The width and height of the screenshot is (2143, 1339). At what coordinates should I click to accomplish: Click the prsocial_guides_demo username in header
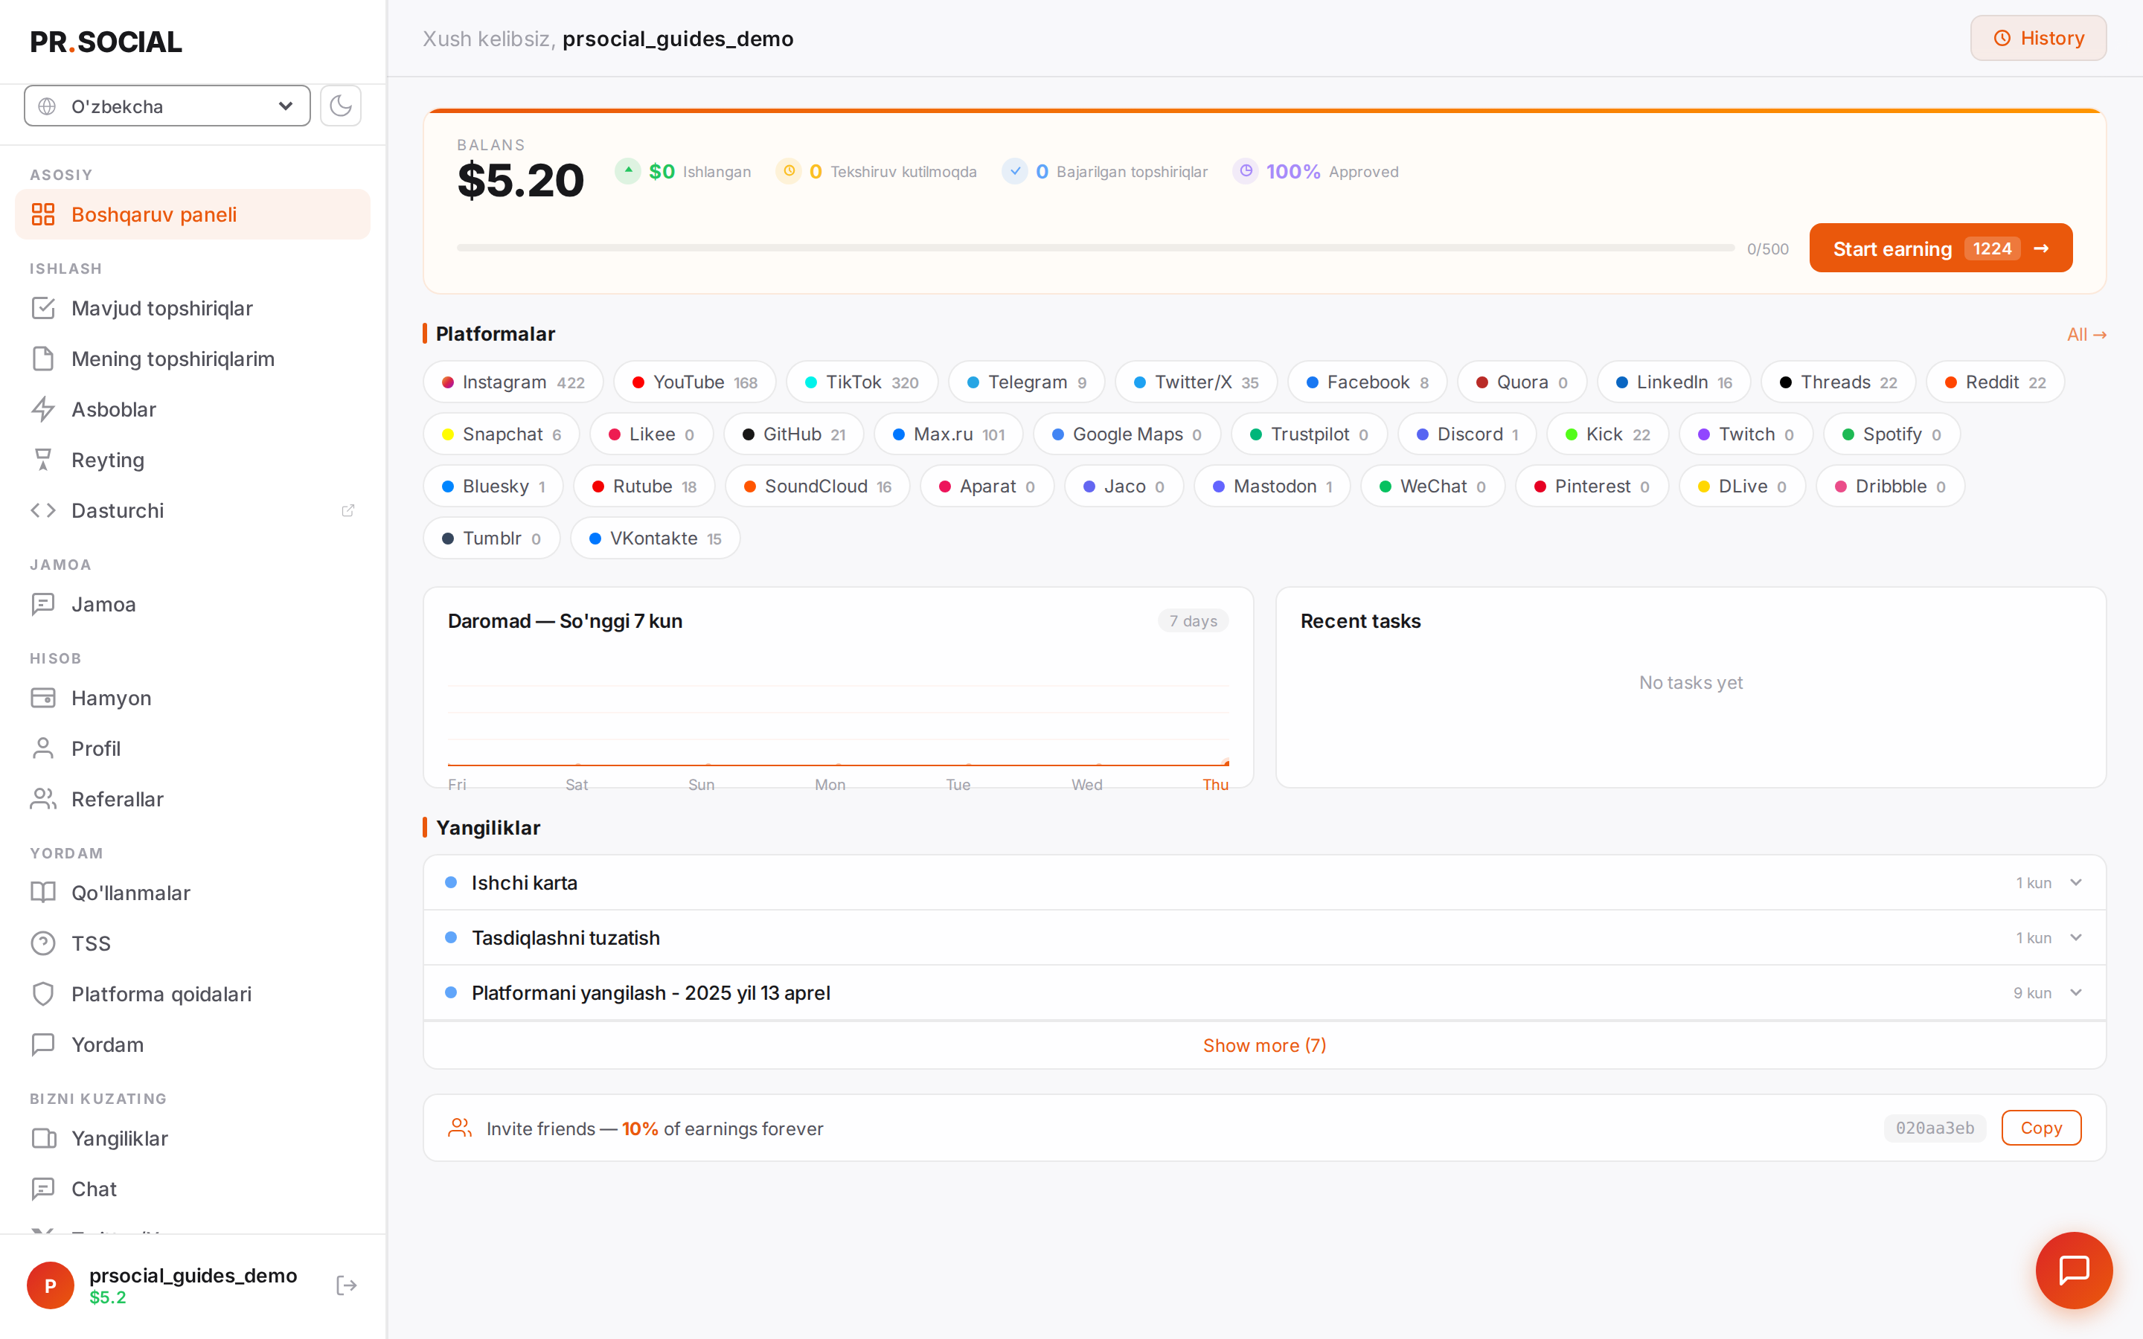point(677,38)
